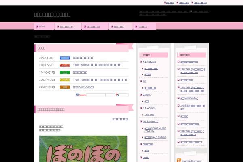
Task: Open the A-1 Pictures category
Action: [149, 62]
